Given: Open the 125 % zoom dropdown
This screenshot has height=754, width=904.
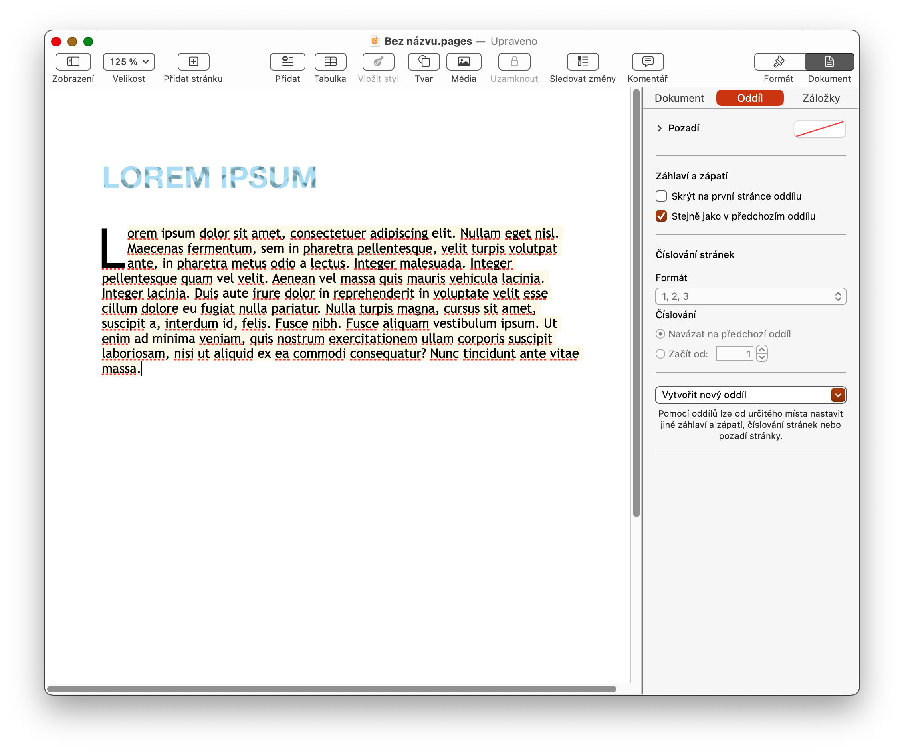Looking at the screenshot, I should point(129,62).
